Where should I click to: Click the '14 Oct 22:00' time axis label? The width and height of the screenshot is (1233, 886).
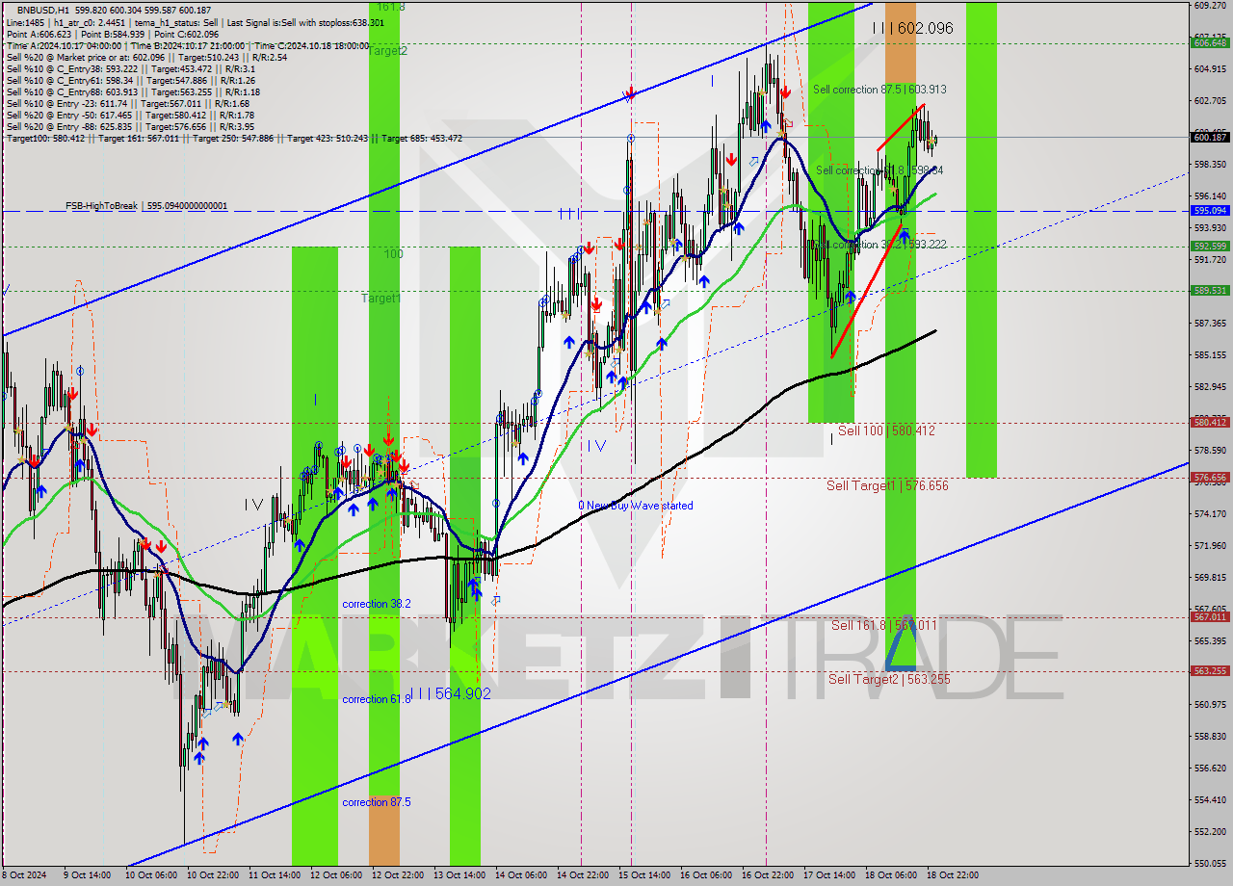pos(584,875)
